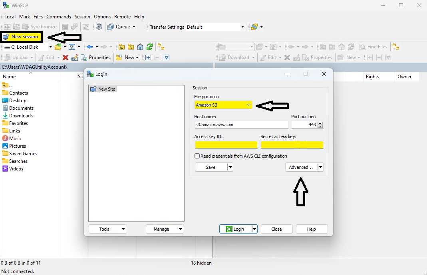The height and width of the screenshot is (275, 427).
Task: Select the Saved Games folder
Action: tap(20, 153)
